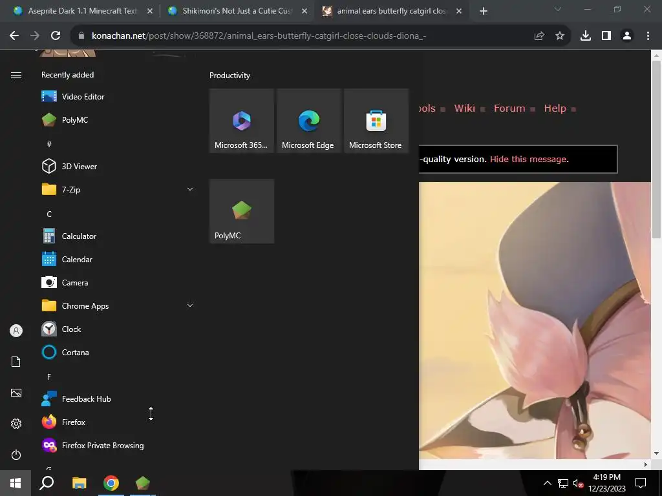The height and width of the screenshot is (496, 662).
Task: Open the Microsoft Store tile
Action: tap(376, 121)
